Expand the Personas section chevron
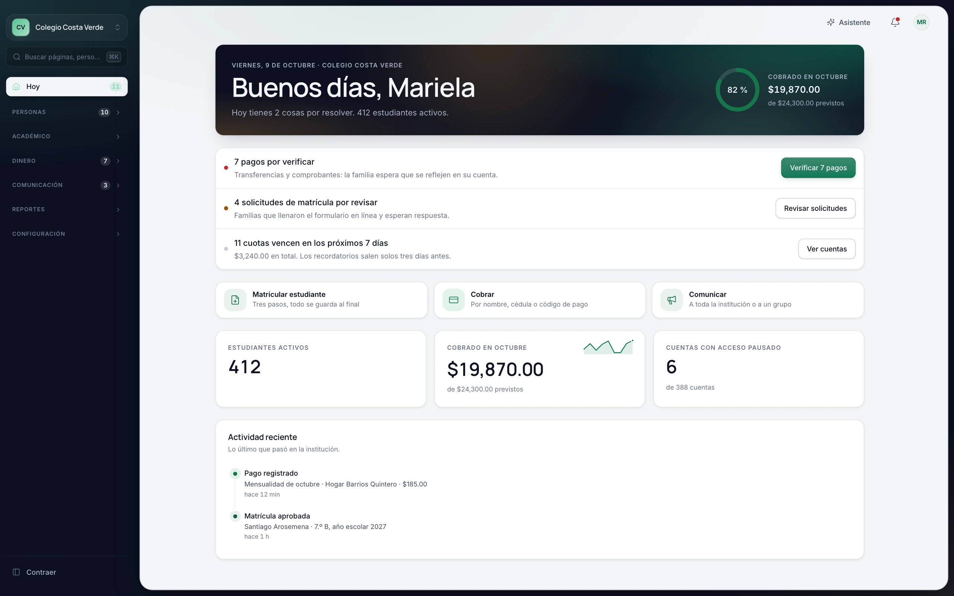This screenshot has width=954, height=596. coord(118,112)
